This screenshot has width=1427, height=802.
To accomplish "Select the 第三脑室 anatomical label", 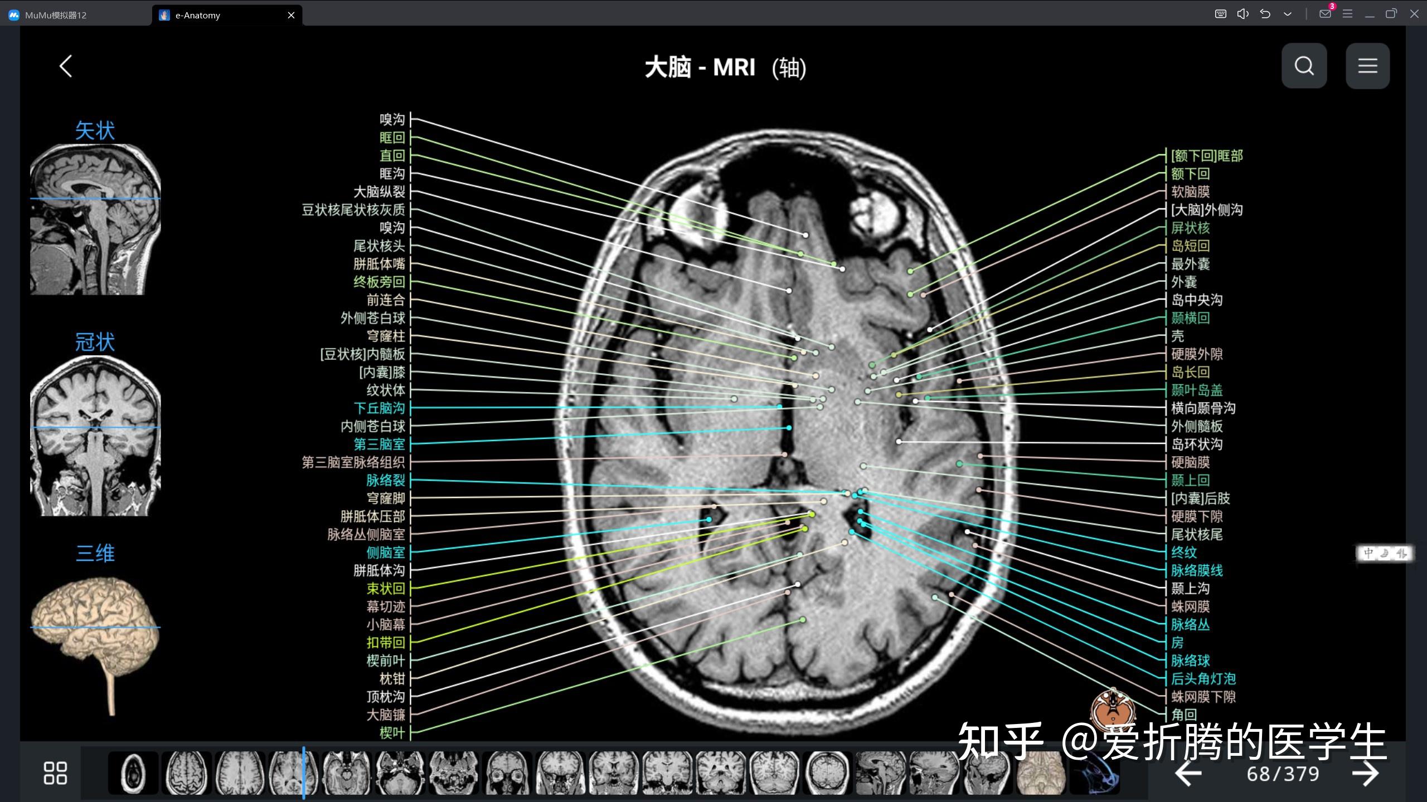I will coord(380,444).
